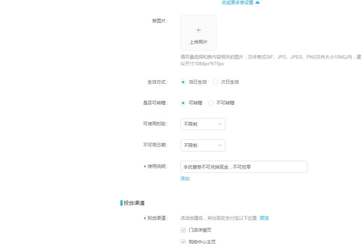Select the 当日生效 radio option

(183, 82)
